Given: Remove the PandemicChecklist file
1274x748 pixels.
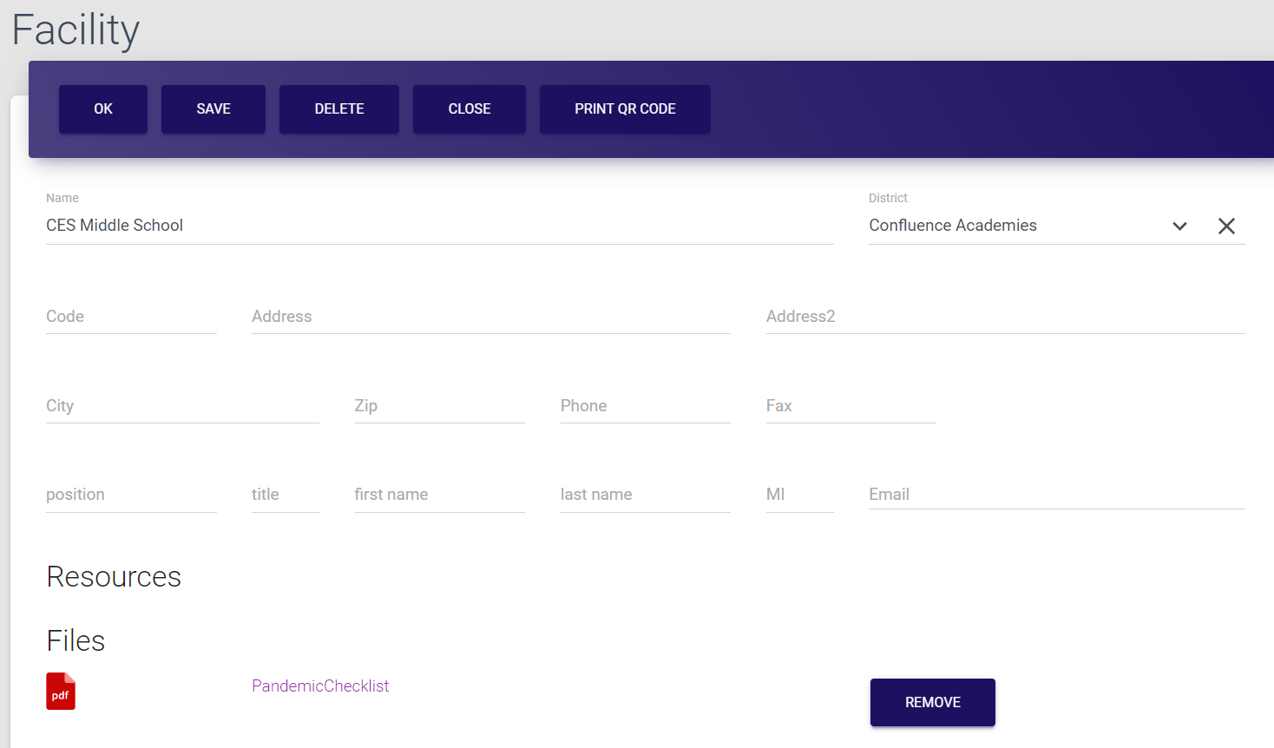Looking at the screenshot, I should click(x=932, y=702).
